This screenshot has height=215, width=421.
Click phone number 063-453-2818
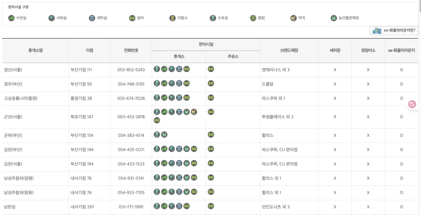[131, 117]
